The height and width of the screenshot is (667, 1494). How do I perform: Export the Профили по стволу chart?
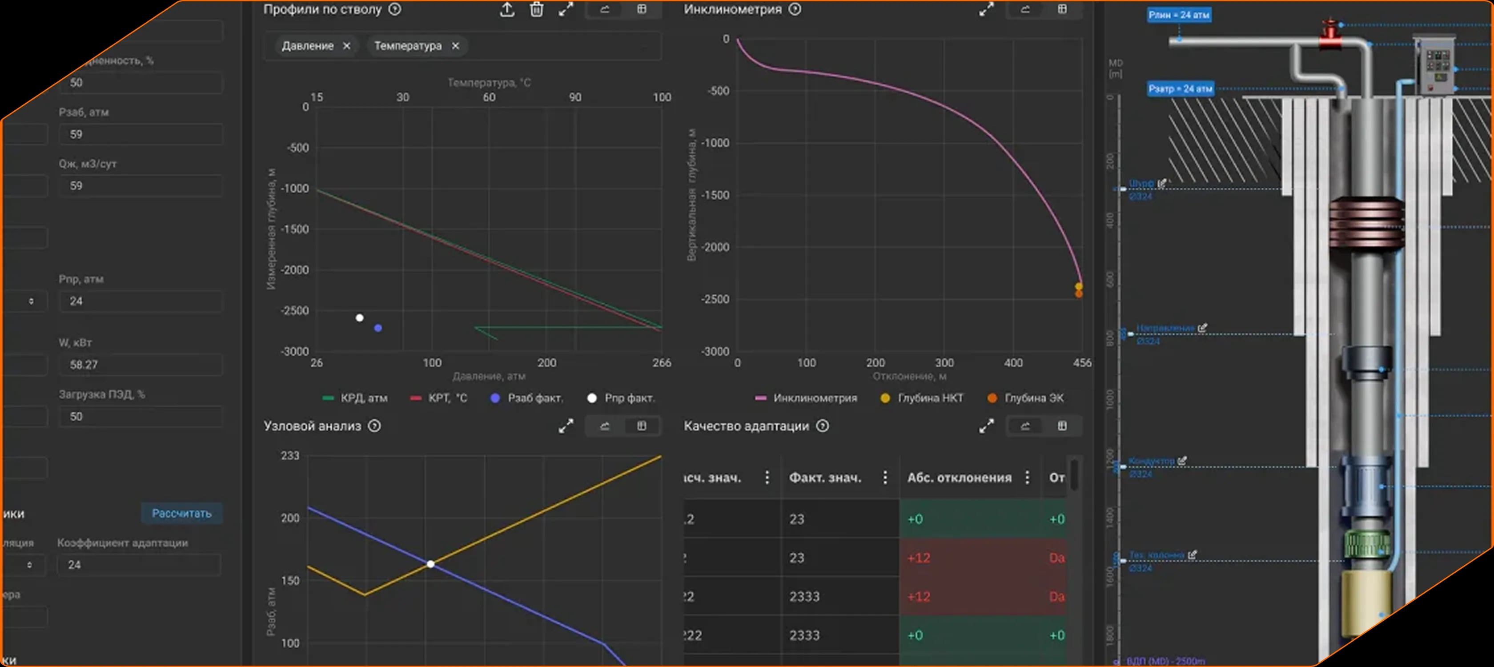[507, 9]
